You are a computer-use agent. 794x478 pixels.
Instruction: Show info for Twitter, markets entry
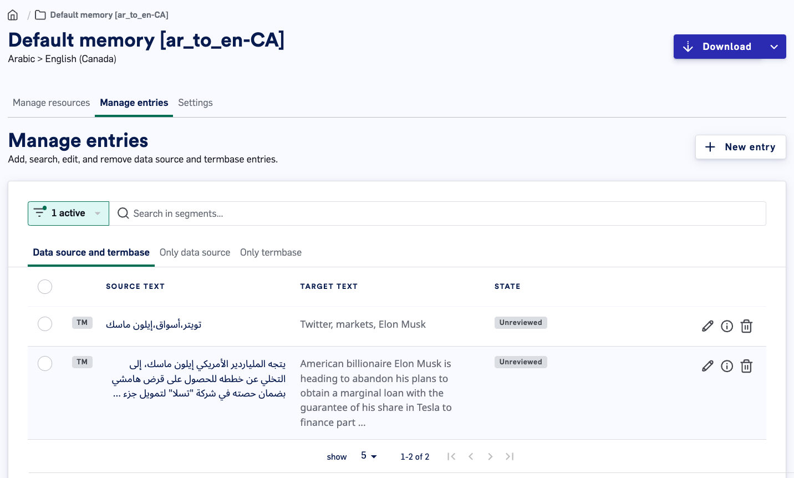tap(727, 326)
